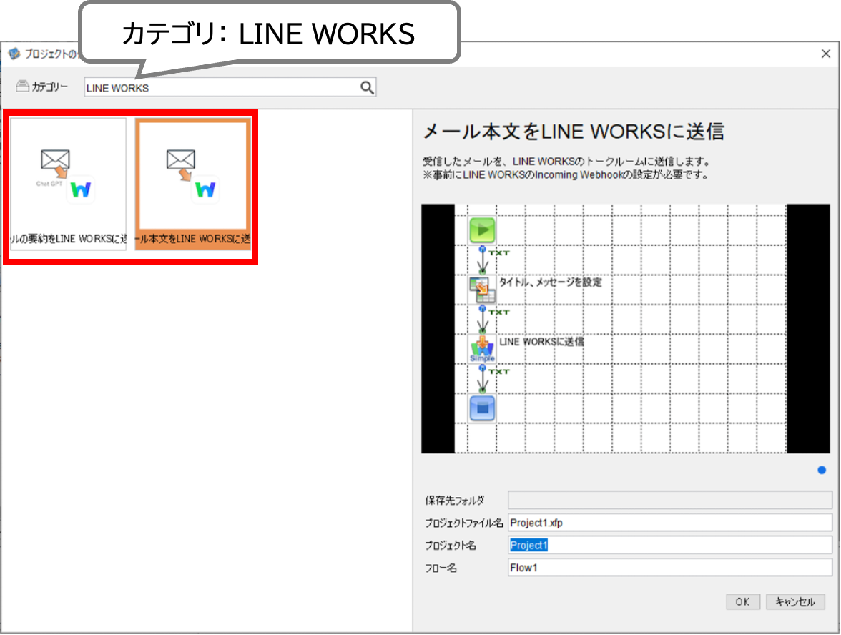The width and height of the screenshot is (841, 635).
Task: Click the text タイトル、メッセージを設定 in preview
Action: pos(551,282)
